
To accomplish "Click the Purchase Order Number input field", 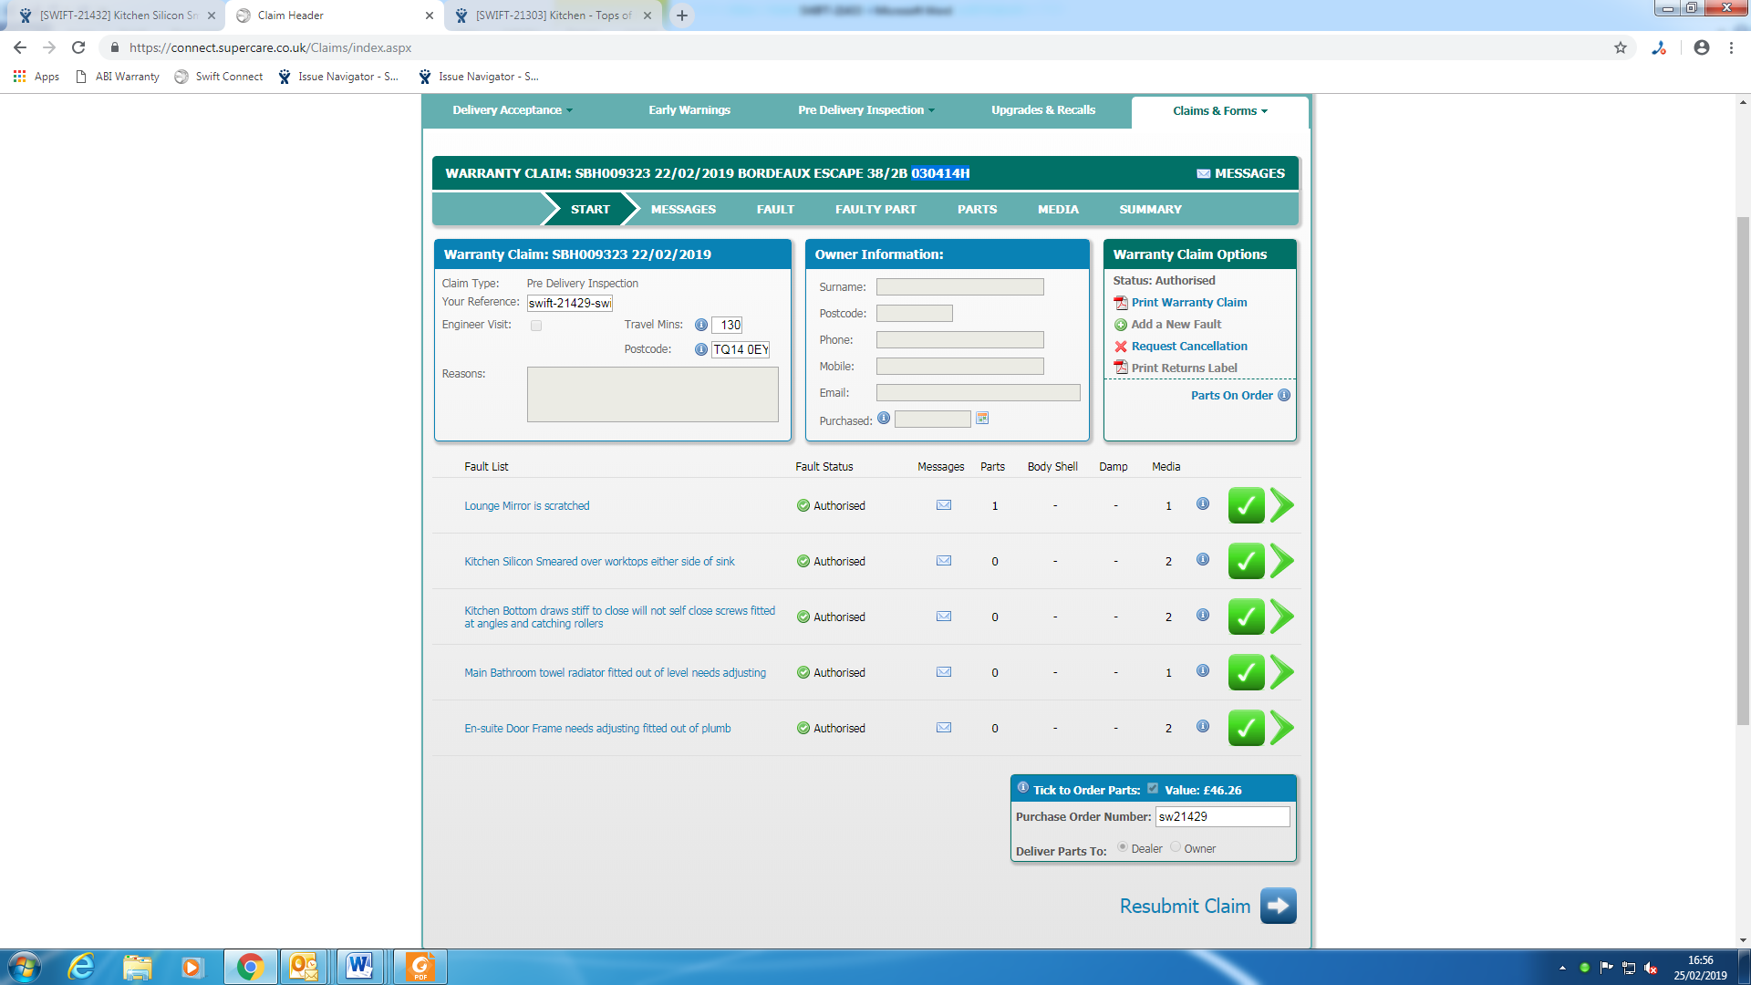I will [1222, 816].
